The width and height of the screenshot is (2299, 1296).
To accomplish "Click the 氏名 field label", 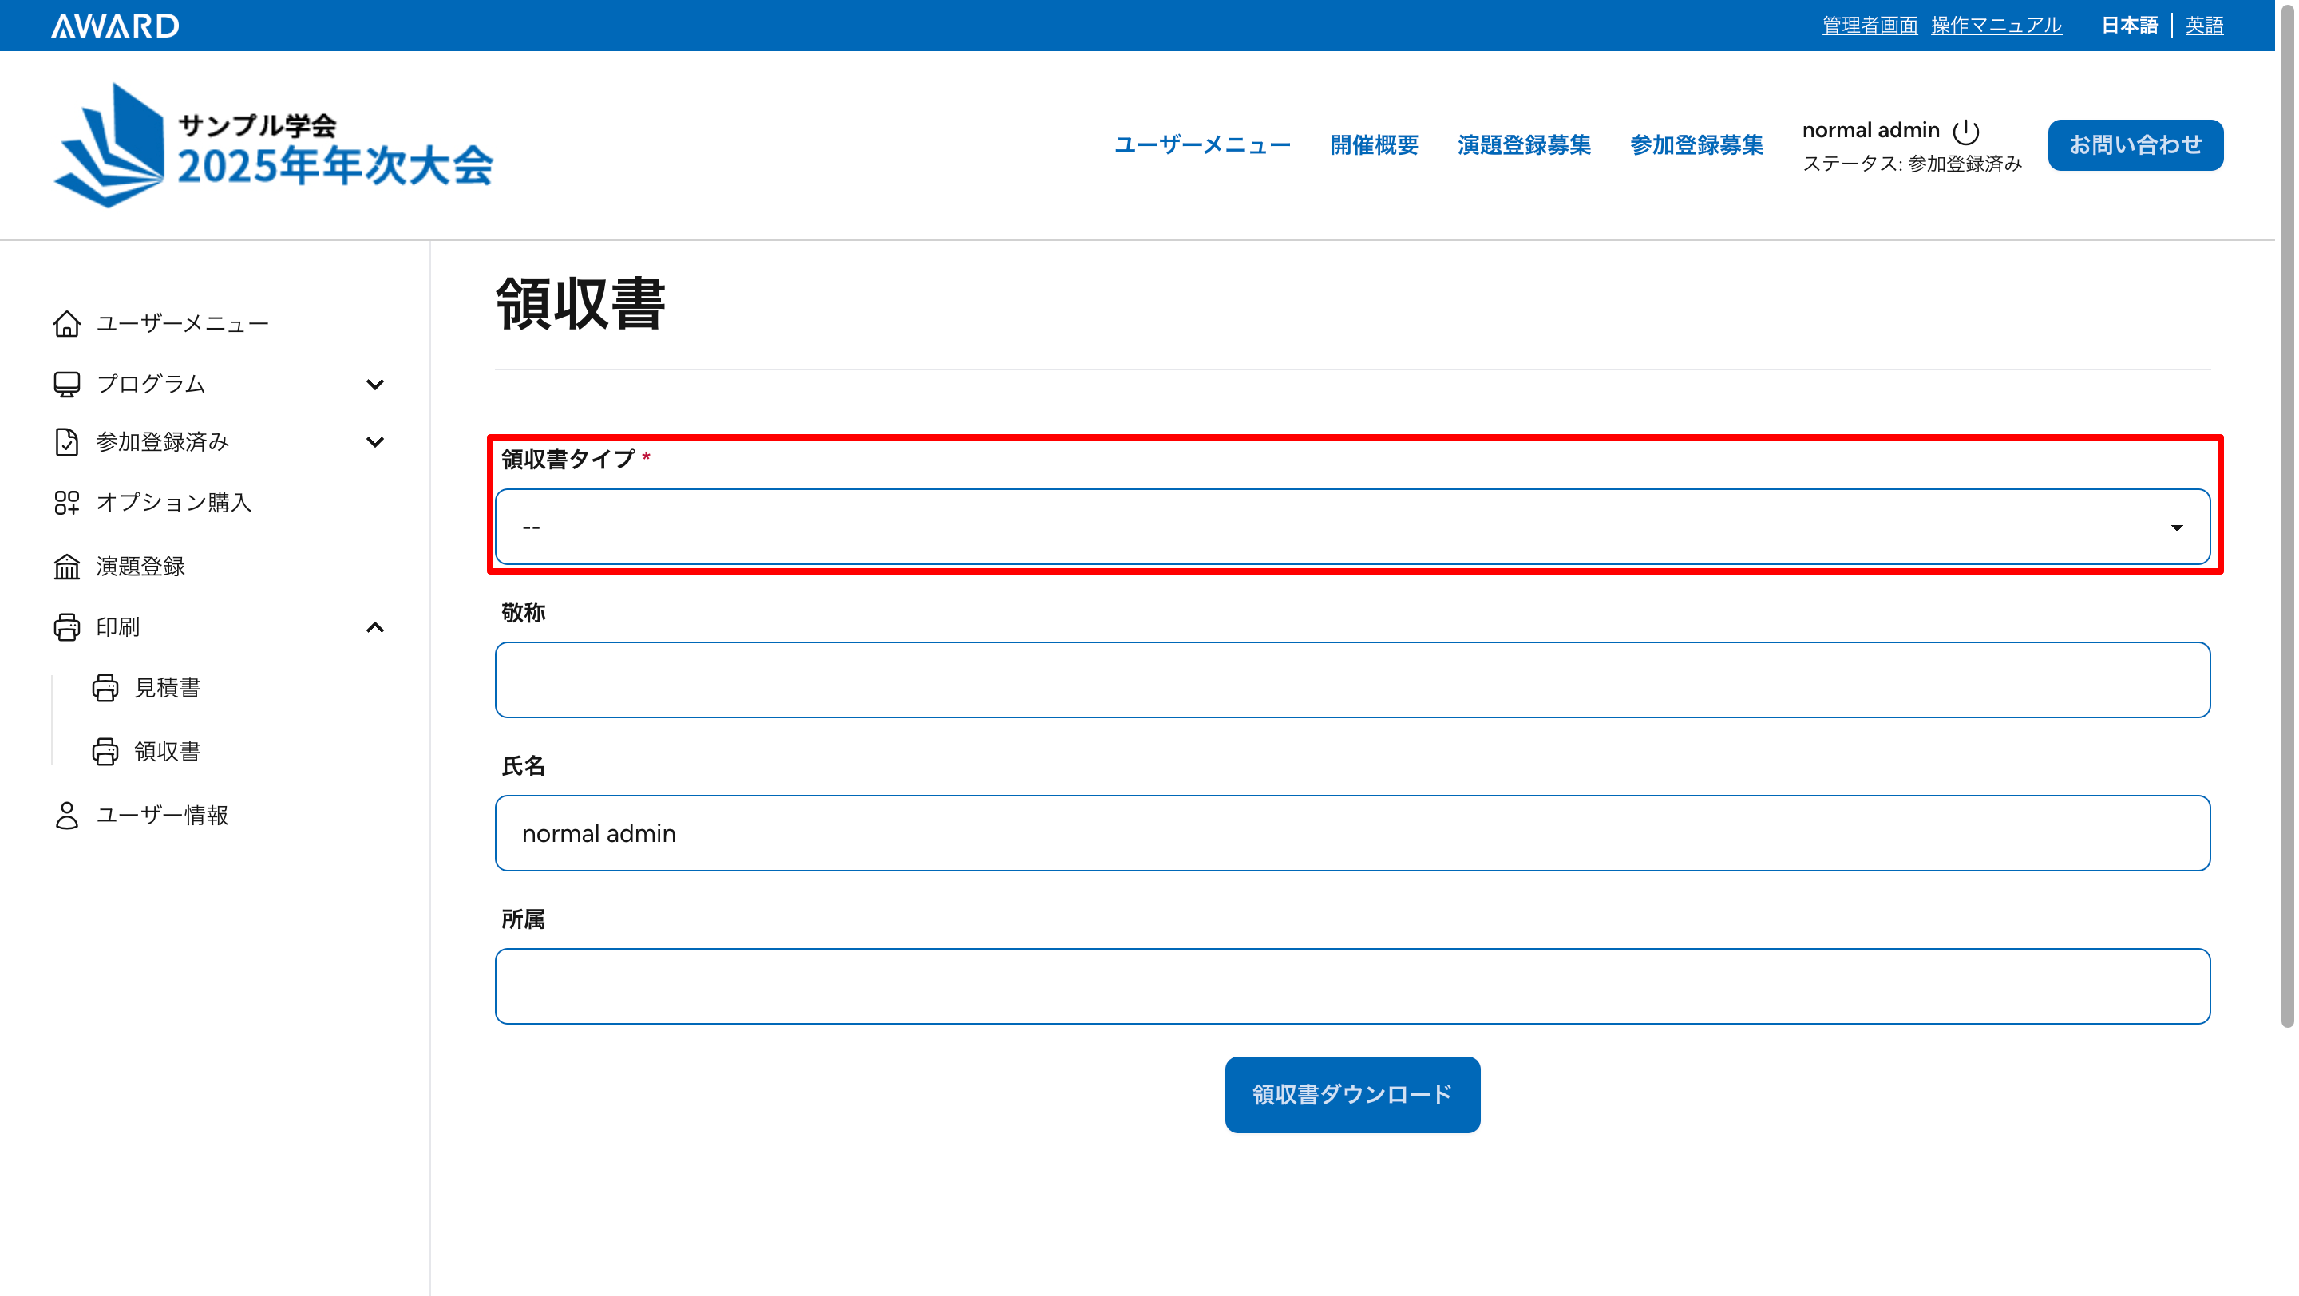I will click(523, 766).
